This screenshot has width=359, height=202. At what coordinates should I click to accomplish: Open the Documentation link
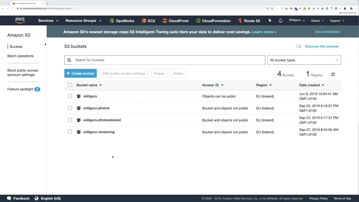click(328, 32)
